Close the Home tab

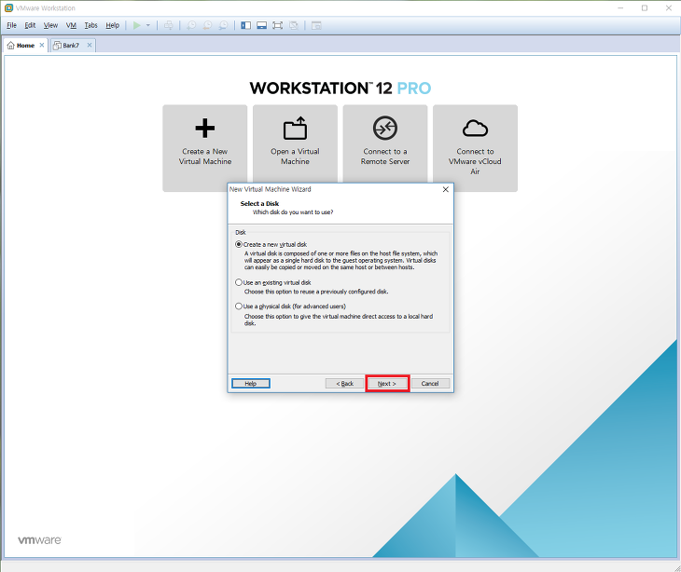point(42,45)
